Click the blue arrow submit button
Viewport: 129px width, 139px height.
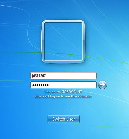coord(103,85)
